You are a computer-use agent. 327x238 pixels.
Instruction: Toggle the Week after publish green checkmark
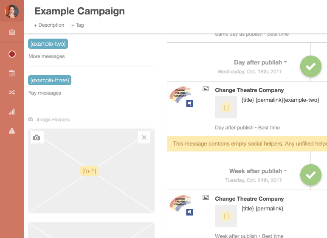point(311,175)
